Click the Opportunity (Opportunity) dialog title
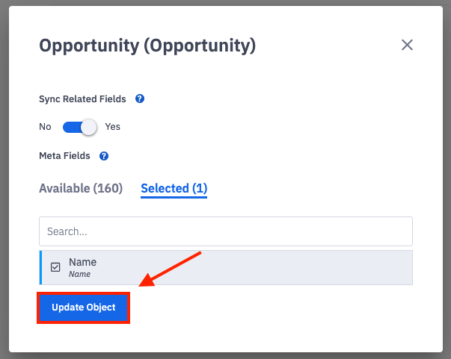 pos(147,46)
